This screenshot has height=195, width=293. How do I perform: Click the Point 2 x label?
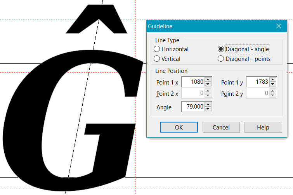[167, 94]
